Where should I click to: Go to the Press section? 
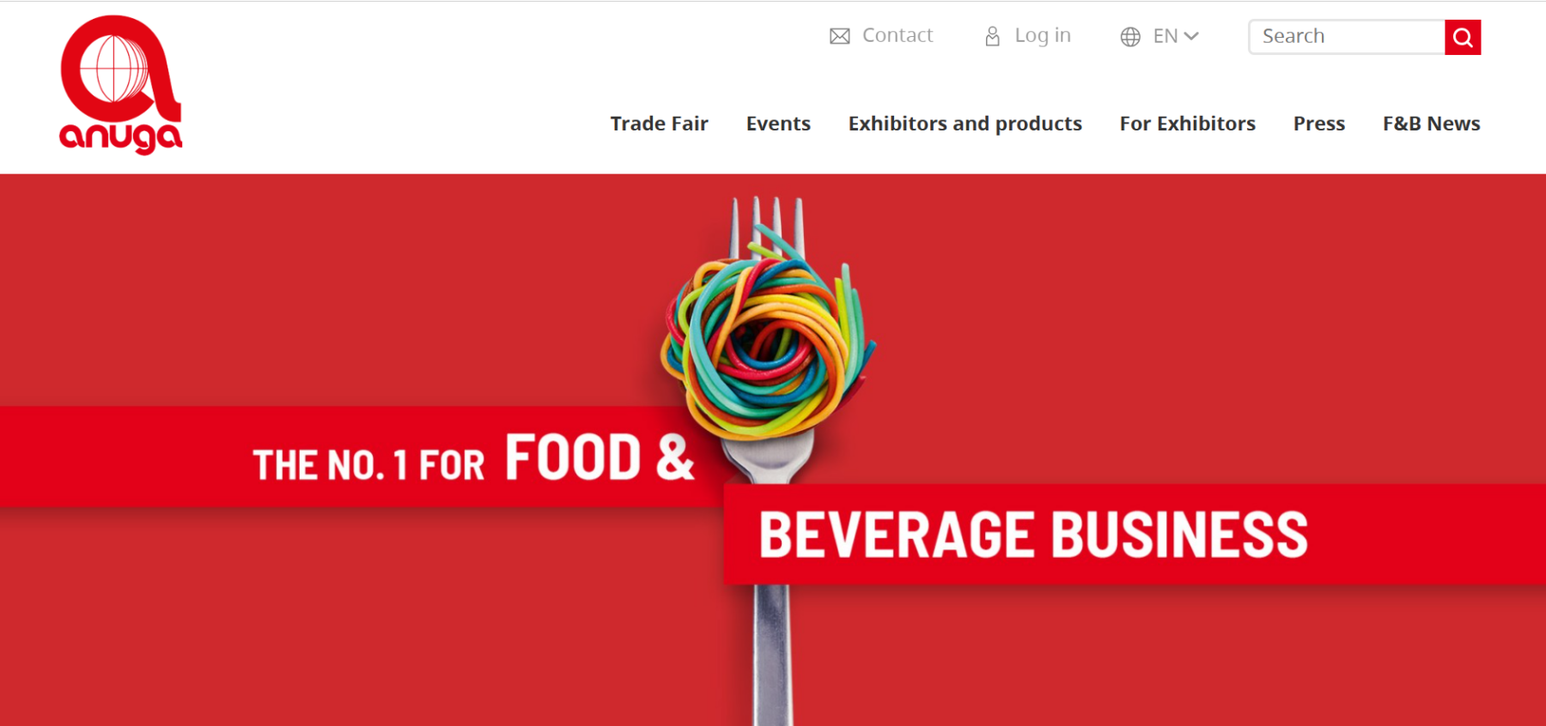click(x=1319, y=124)
